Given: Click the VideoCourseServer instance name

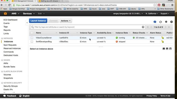Looking at the screenshot, I should coord(44,38).
